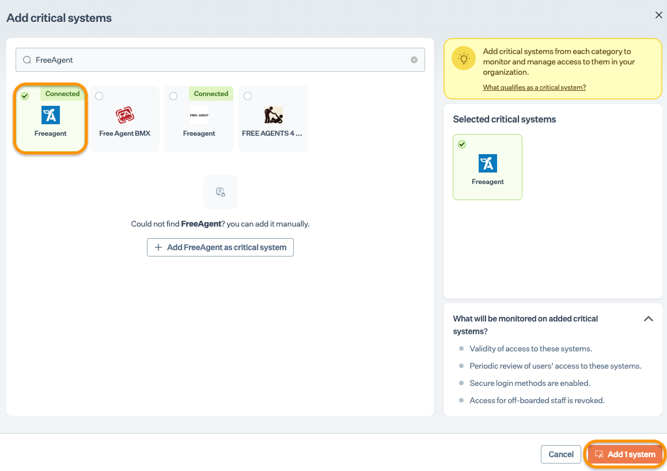Click the search magnifier icon
Image resolution: width=667 pixels, height=471 pixels.
click(x=27, y=60)
